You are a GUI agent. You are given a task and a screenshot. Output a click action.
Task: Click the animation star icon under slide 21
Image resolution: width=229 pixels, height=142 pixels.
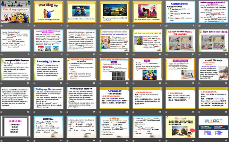click(200, 83)
